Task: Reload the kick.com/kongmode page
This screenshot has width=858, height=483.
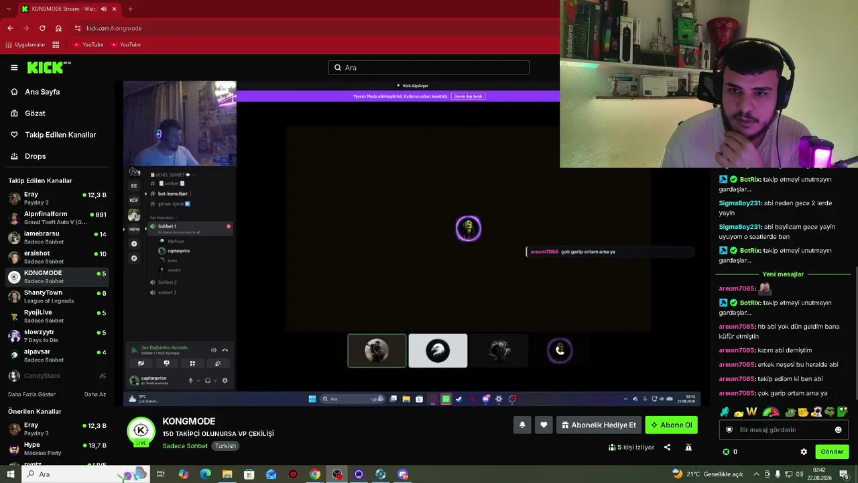Action: [x=42, y=28]
